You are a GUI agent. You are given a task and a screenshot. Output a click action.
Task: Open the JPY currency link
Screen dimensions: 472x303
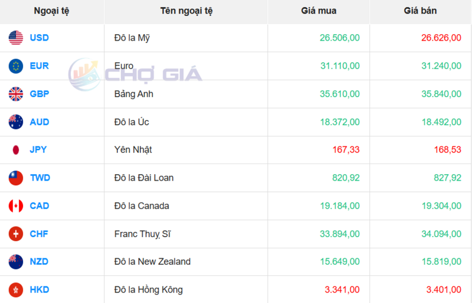click(x=38, y=149)
